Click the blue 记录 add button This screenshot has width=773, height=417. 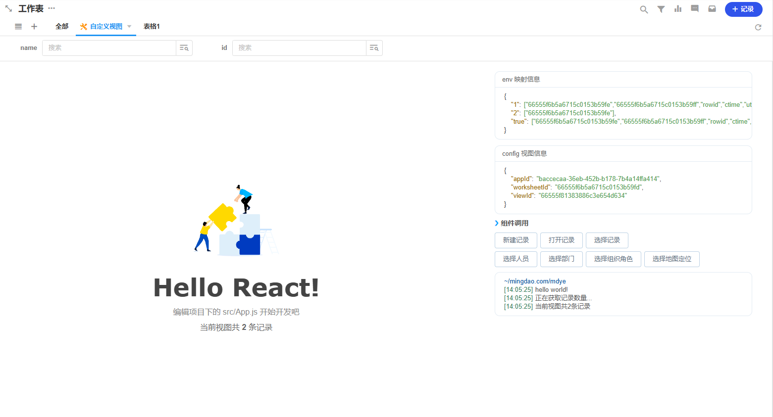click(x=743, y=9)
